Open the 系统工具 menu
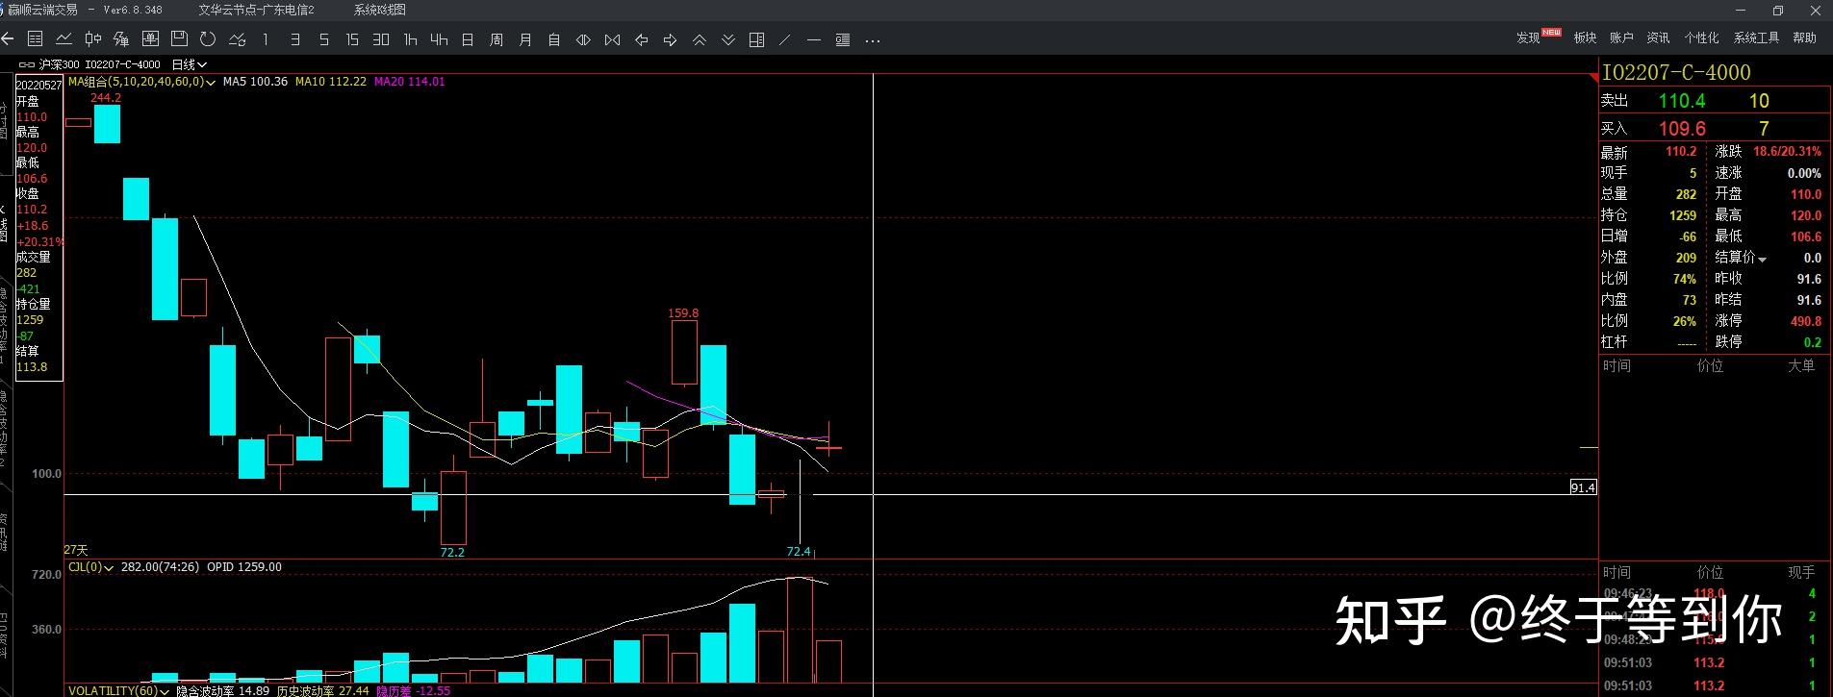Screen dimensions: 1833x697 click(1756, 37)
